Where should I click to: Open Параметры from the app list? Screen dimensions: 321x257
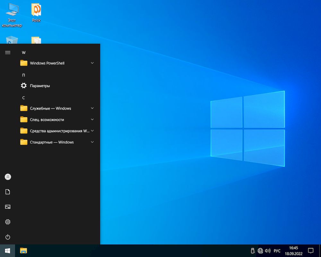coord(40,86)
